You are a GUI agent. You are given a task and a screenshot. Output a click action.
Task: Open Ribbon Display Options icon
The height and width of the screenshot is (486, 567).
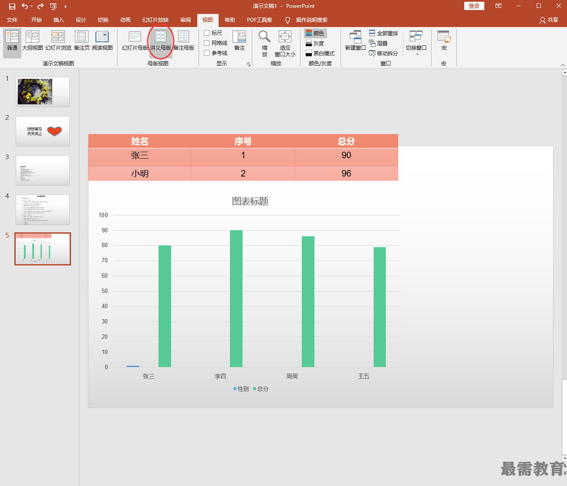tap(498, 6)
